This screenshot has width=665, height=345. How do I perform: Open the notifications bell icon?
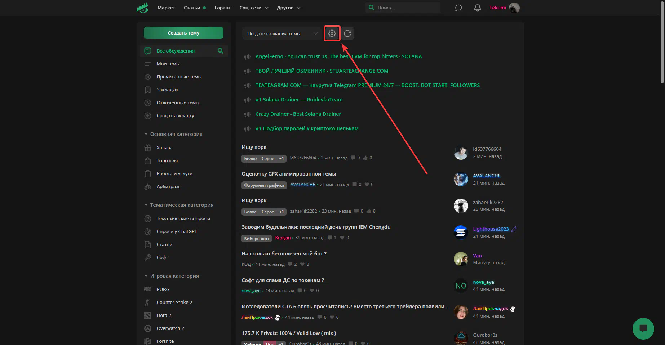pos(477,8)
